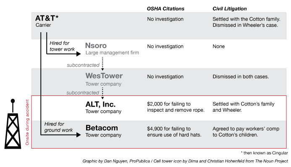Select the ALT, Inc. heading
This screenshot has height=167, width=291.
[x=100, y=104]
